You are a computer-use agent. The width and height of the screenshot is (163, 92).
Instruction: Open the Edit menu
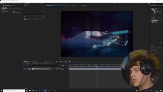click(3, 2)
